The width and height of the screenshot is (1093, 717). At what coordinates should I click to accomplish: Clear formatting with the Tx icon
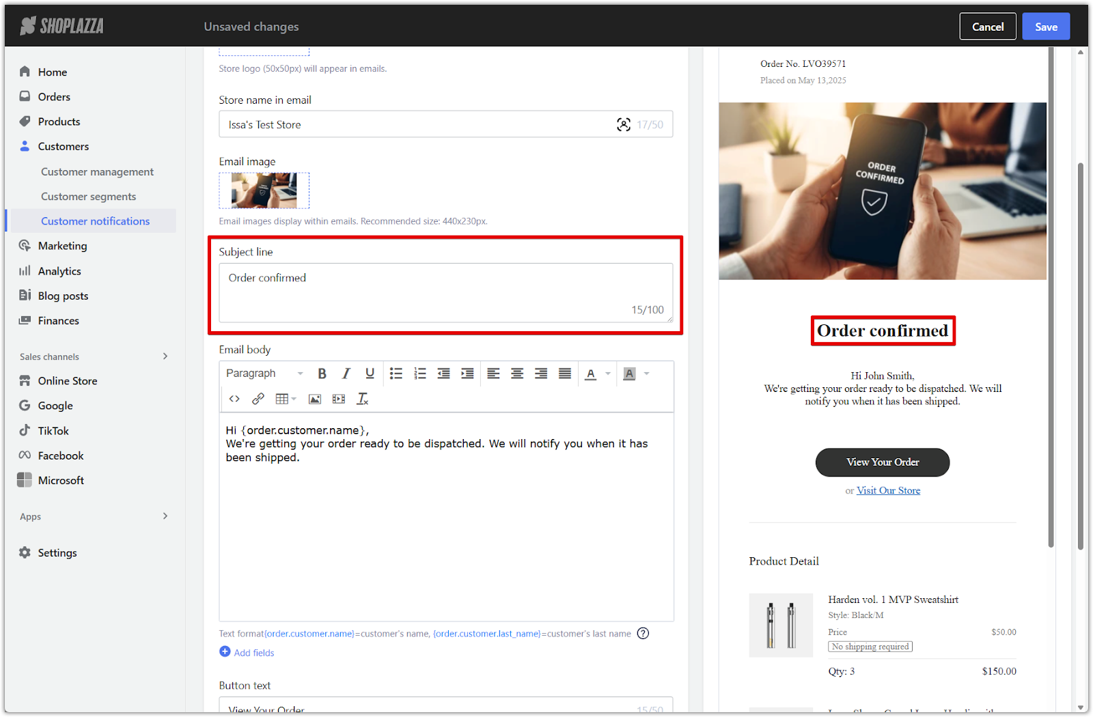click(363, 399)
